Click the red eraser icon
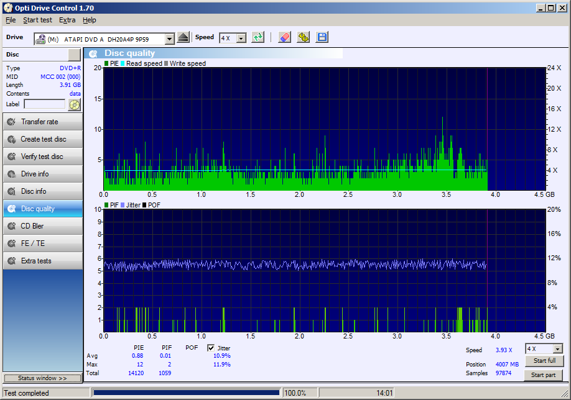 [x=284, y=37]
